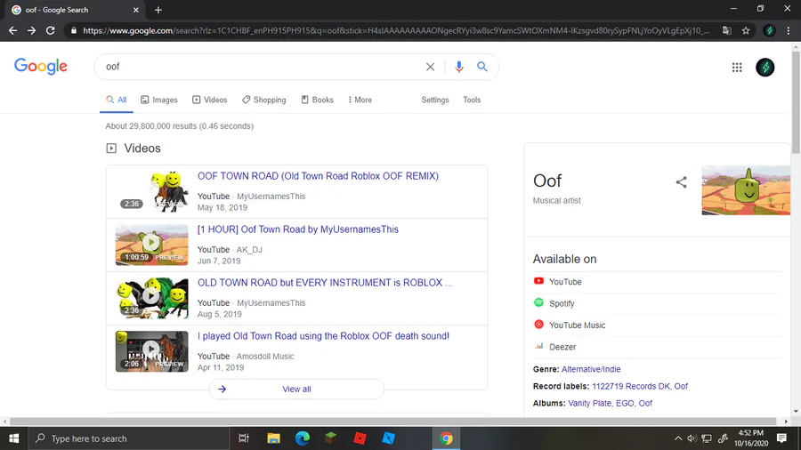Open File Explorer from taskbar
The height and width of the screenshot is (450, 801).
[x=273, y=438]
